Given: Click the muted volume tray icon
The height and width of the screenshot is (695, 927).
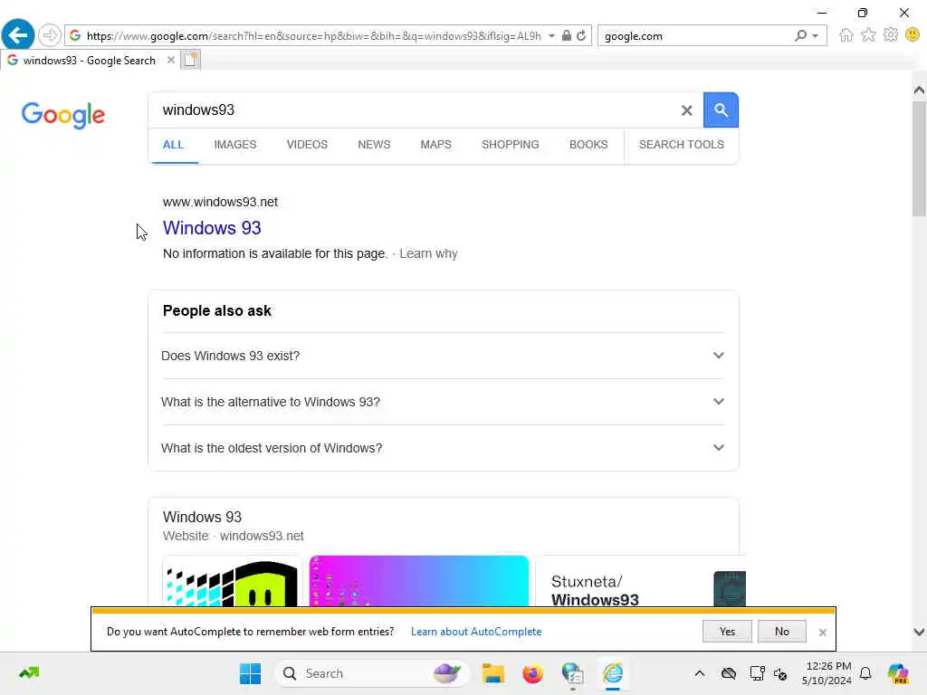Looking at the screenshot, I should pyautogui.click(x=779, y=673).
